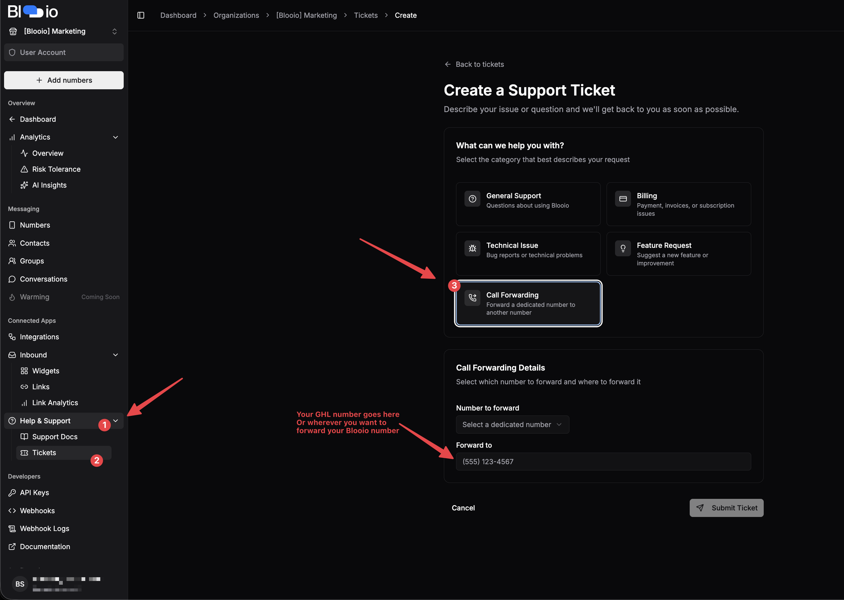844x600 pixels.
Task: Click the Billing credit card icon
Action: coord(623,199)
